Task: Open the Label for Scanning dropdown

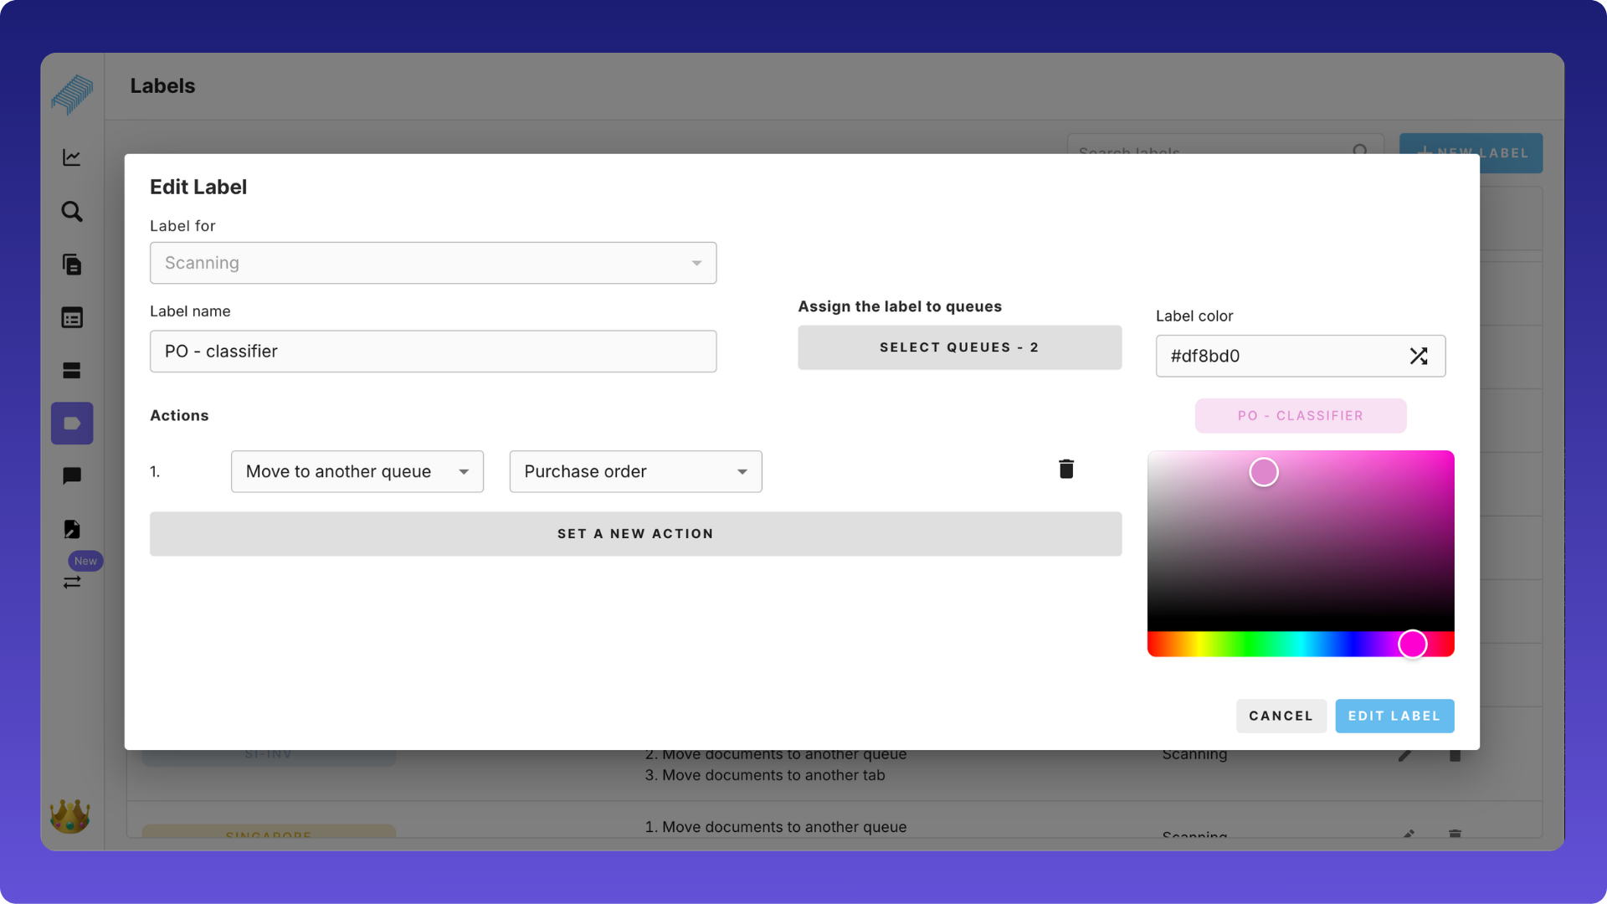Action: point(433,263)
